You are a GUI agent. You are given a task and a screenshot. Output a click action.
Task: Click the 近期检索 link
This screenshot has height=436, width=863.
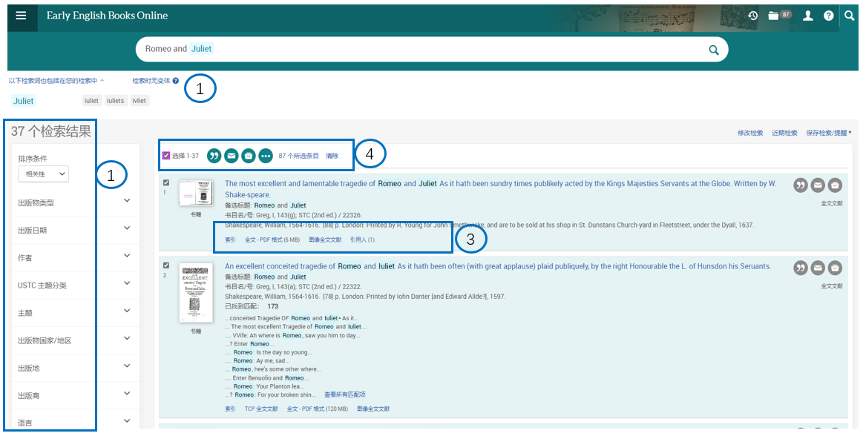tap(784, 133)
